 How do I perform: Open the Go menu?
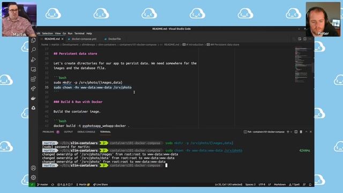(64, 33)
